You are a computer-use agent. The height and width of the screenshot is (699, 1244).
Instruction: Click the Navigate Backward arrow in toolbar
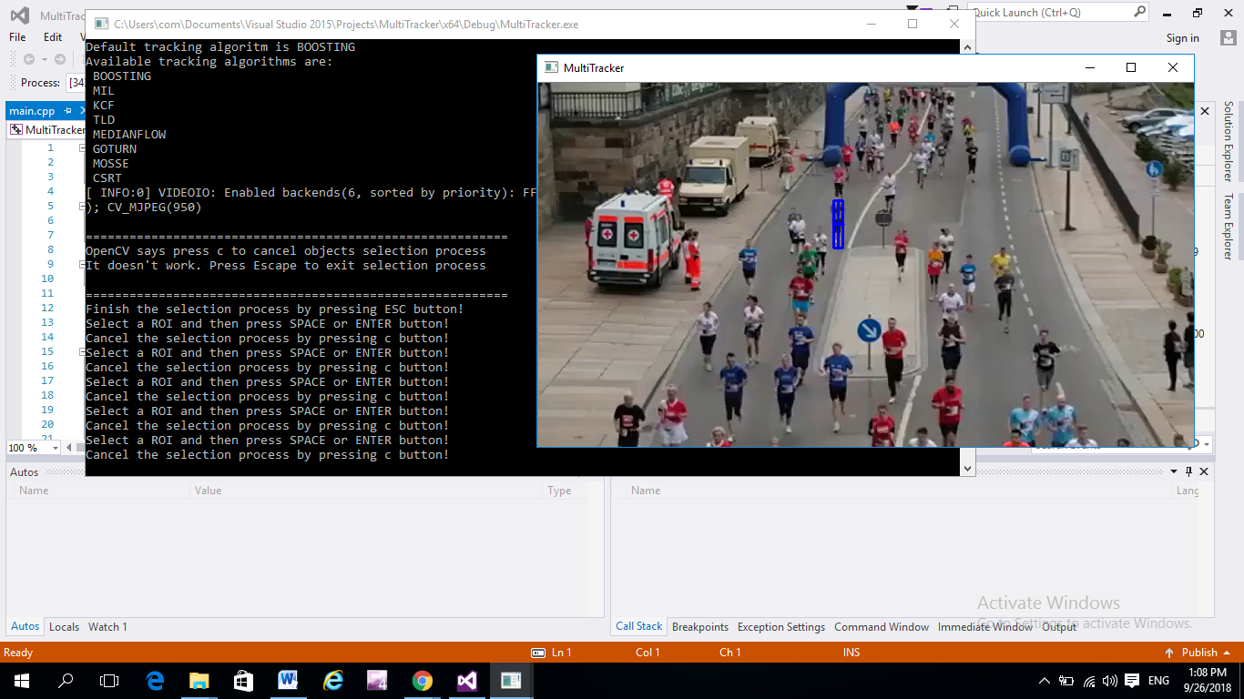[29, 59]
